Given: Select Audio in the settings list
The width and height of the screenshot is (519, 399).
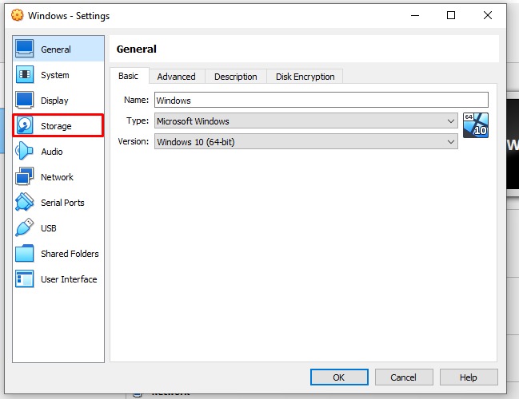Looking at the screenshot, I should point(58,152).
